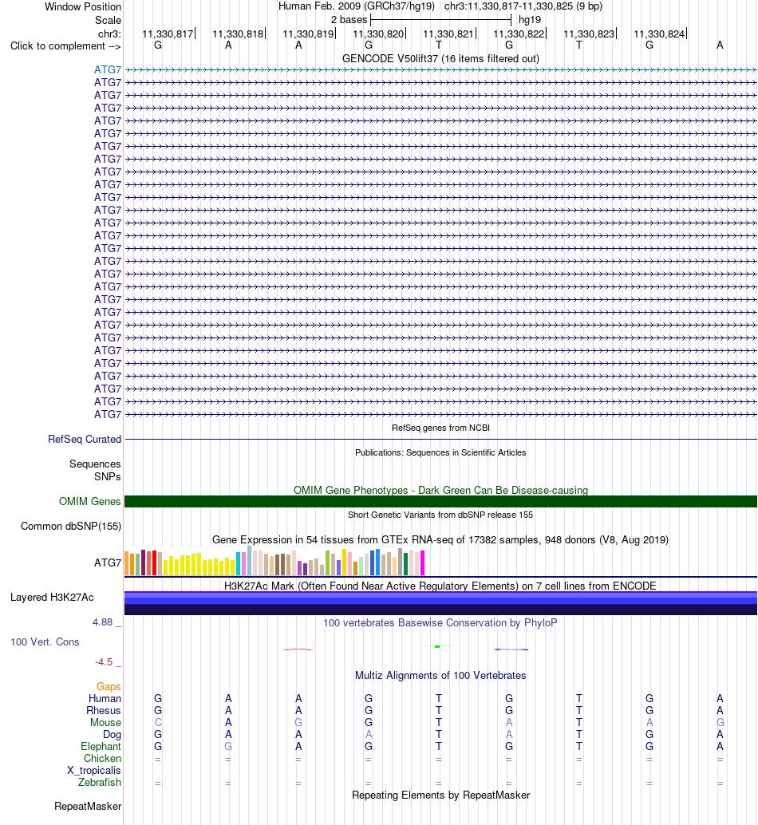Open '100 vertebrates Basewise Conservation by PhyloP' title
Viewport: 758px width, 825px height.
click(x=440, y=622)
